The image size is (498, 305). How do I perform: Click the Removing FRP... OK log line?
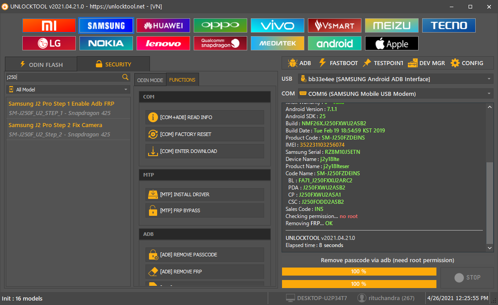[309, 223]
